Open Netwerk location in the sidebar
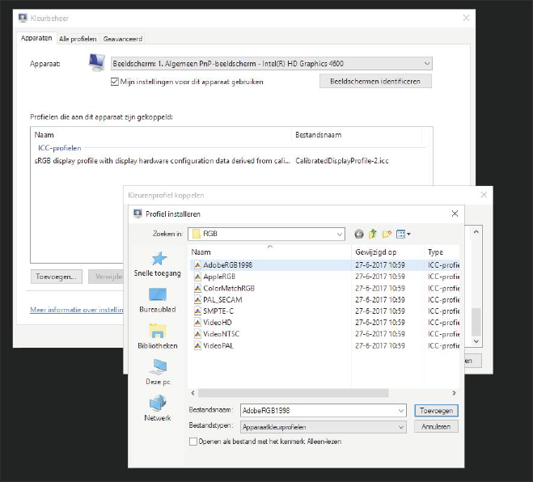This screenshot has width=533, height=482. point(159,408)
